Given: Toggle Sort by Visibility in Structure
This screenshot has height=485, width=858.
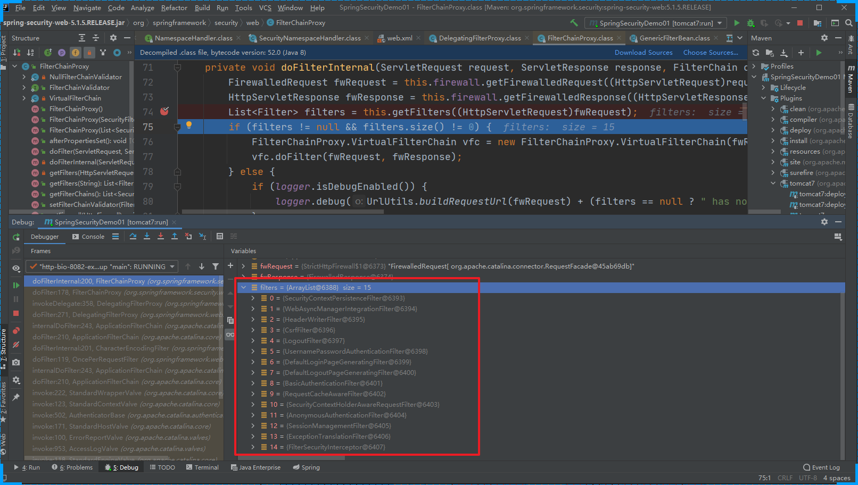Looking at the screenshot, I should 16,53.
